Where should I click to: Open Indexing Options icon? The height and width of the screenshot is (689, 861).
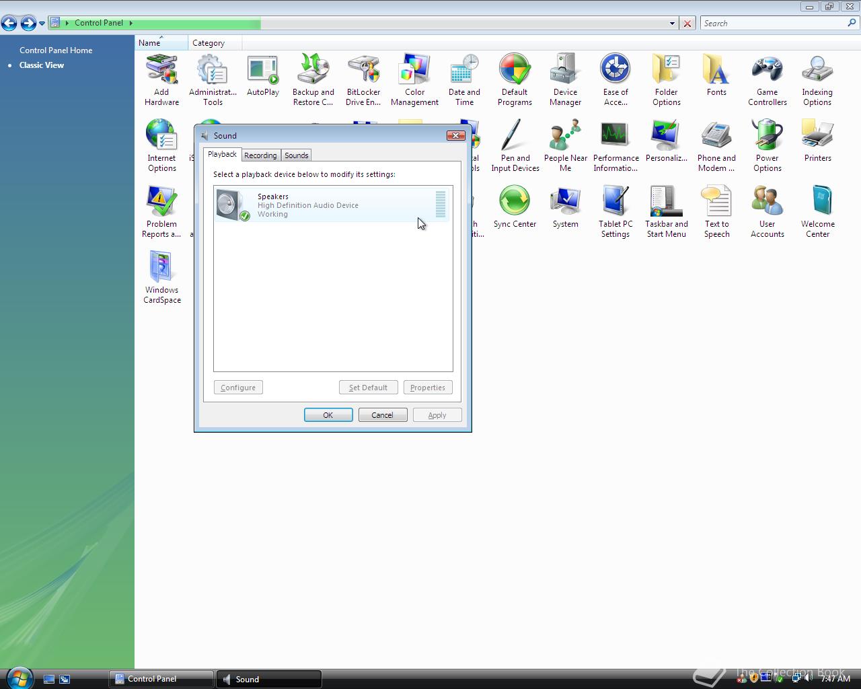click(x=817, y=80)
